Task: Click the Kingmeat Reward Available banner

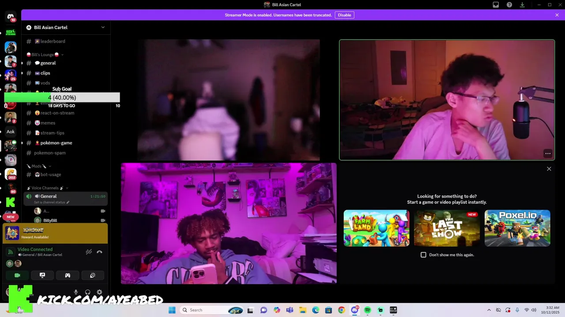Action: tap(55, 233)
